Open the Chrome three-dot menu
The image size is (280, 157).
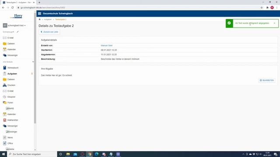277,8
